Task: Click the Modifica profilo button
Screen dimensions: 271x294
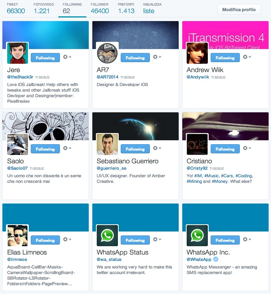Action: click(239, 10)
